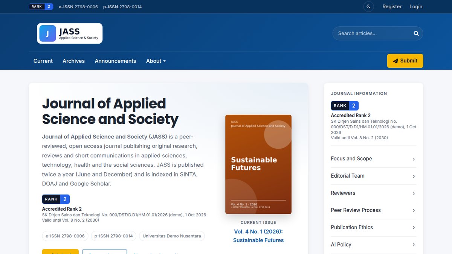Click the Journal of Applied Science and Society heading
452x254 pixels.
(x=110, y=111)
